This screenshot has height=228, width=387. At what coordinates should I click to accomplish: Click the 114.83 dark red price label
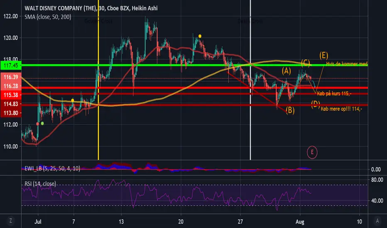pos(11,104)
